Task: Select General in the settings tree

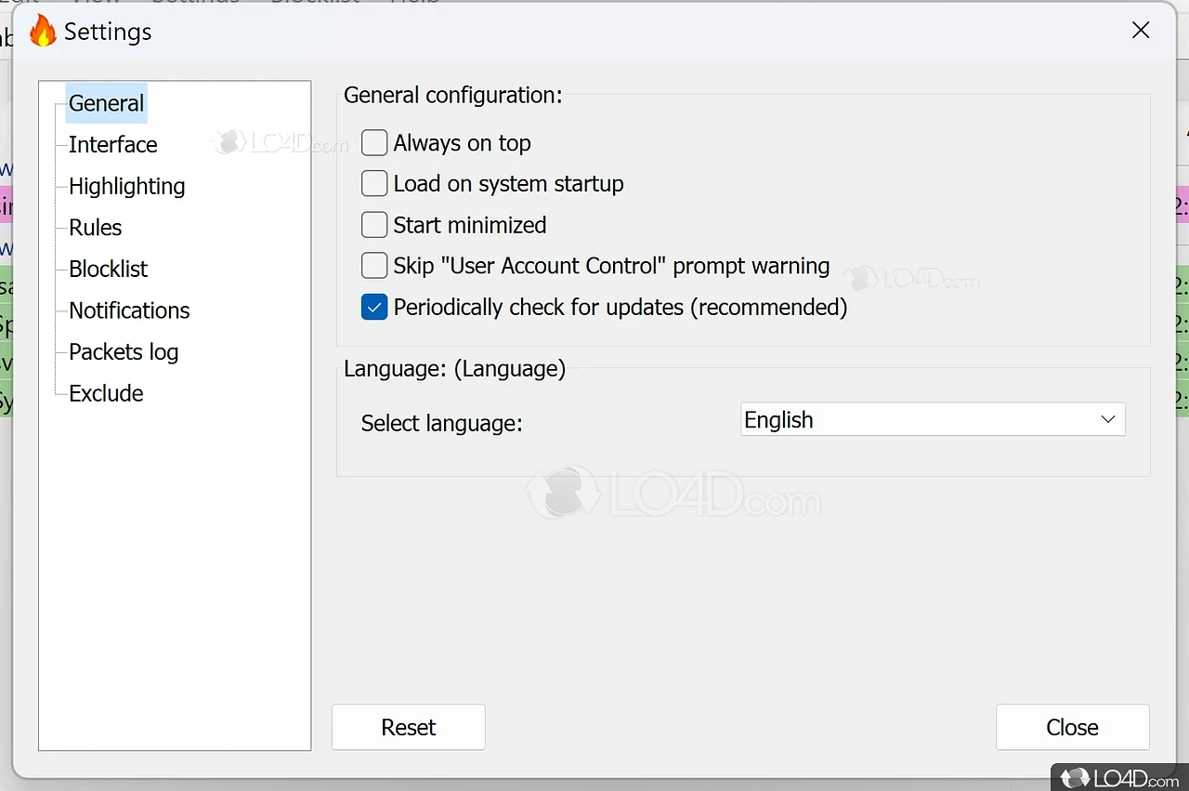Action: tap(106, 103)
